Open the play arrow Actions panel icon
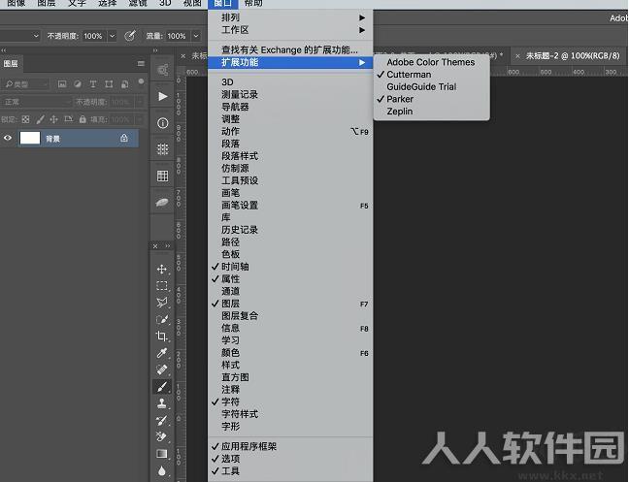Viewport: 629px width, 482px height. click(162, 96)
